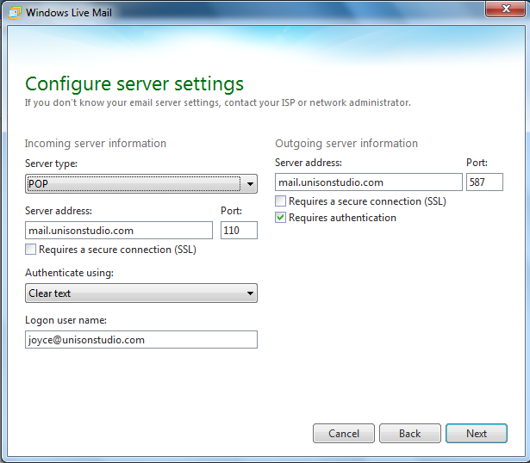Click the Logon user name field
Viewport: 530px width, 463px height.
pyautogui.click(x=141, y=339)
